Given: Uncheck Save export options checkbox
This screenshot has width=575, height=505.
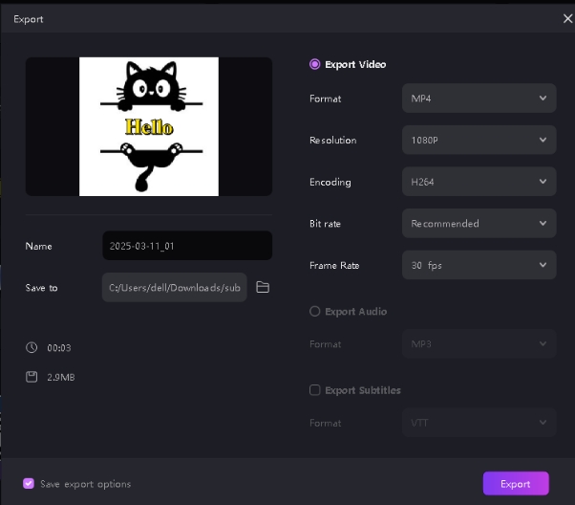Looking at the screenshot, I should (29, 484).
